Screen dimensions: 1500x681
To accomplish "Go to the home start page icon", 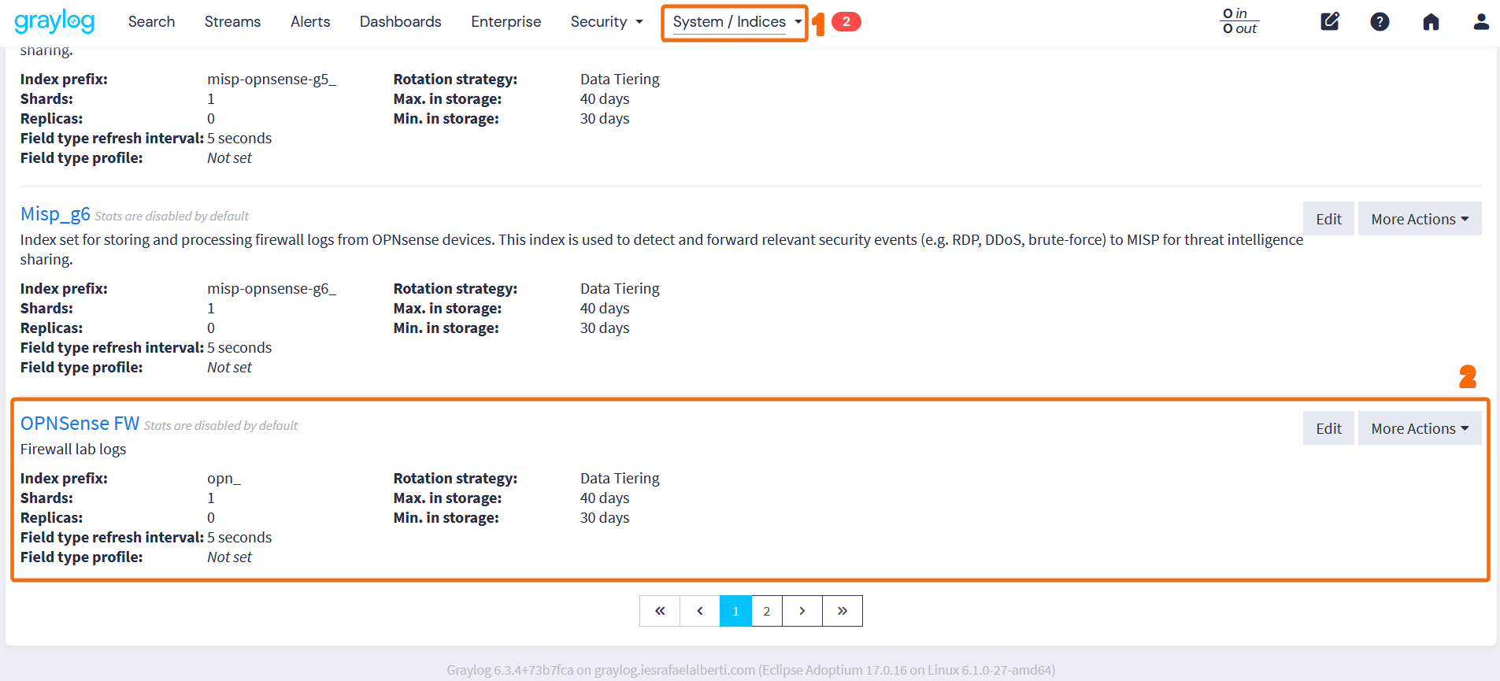I will pos(1431,21).
